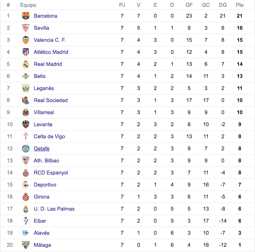Click the Sevilla team crest
The image size is (255, 252).
(26, 28)
